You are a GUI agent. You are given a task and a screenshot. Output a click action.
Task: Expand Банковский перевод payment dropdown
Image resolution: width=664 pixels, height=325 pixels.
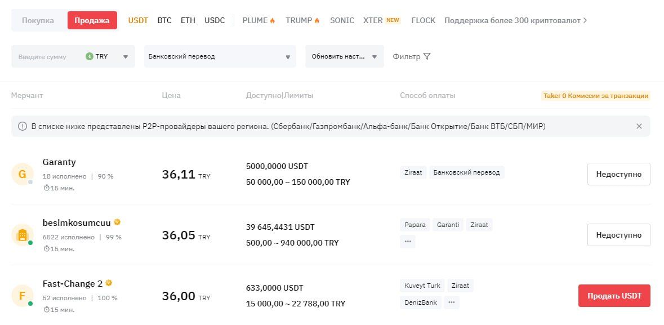pyautogui.click(x=220, y=56)
